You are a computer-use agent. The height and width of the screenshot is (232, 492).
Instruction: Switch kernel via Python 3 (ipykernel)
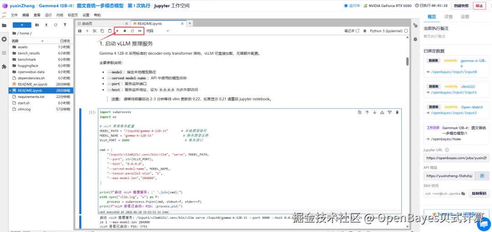click(x=386, y=31)
